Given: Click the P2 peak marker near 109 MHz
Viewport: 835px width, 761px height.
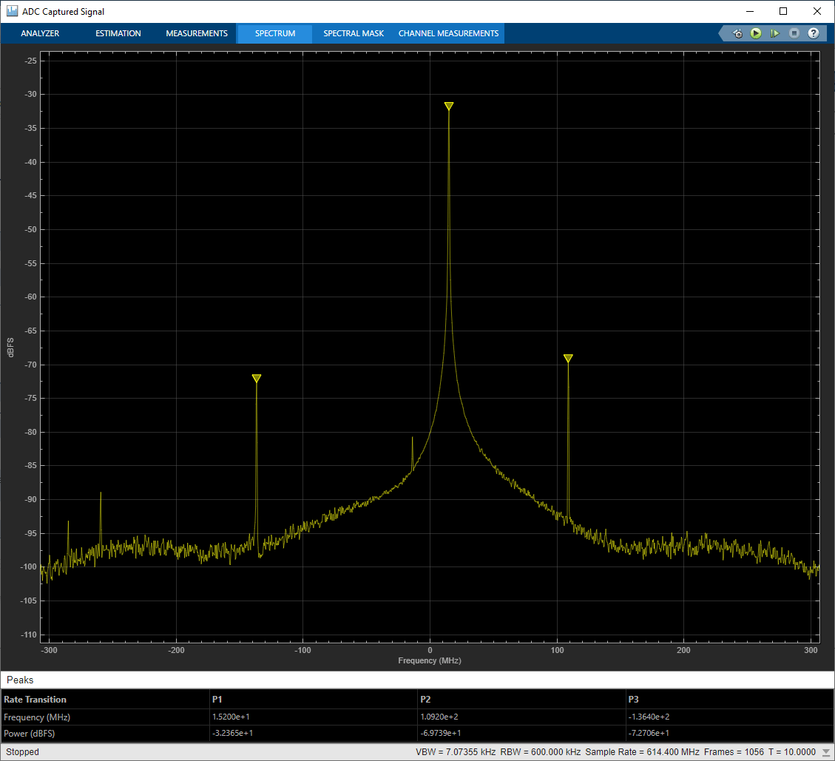Looking at the screenshot, I should point(568,359).
